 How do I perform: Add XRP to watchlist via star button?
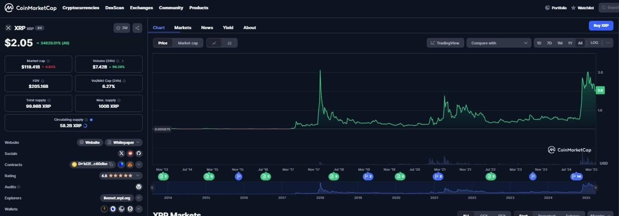122,28
